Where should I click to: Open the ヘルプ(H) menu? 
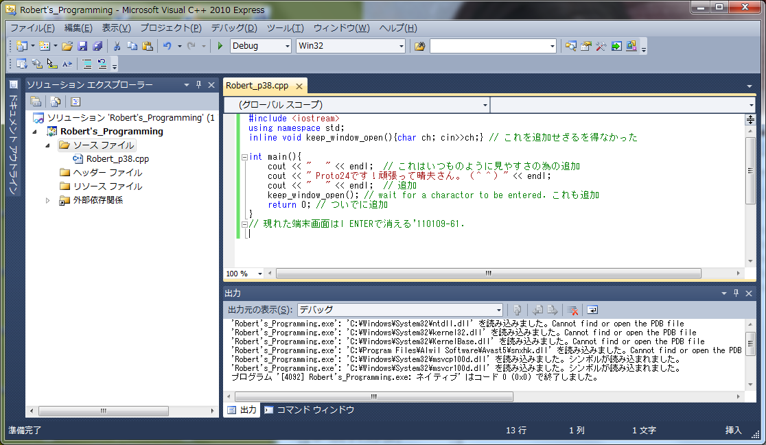click(x=398, y=28)
